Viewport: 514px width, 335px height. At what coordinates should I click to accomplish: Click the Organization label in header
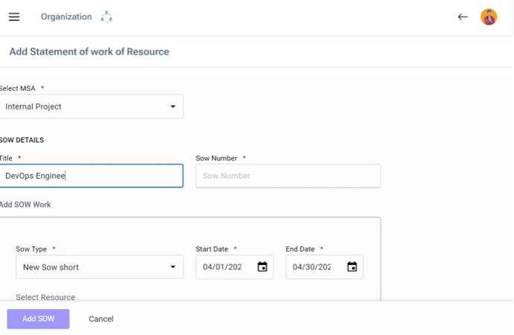pyautogui.click(x=66, y=17)
